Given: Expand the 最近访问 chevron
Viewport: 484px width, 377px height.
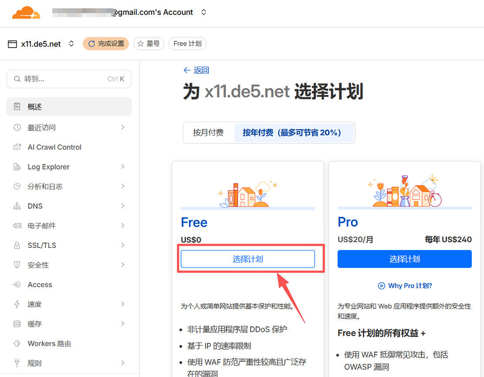Looking at the screenshot, I should point(122,127).
